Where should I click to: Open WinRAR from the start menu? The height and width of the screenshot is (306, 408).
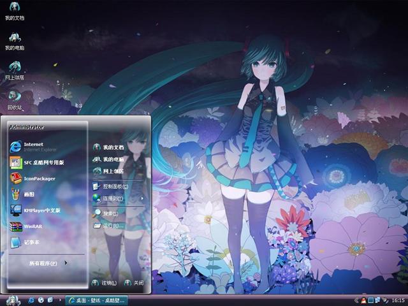(26, 226)
